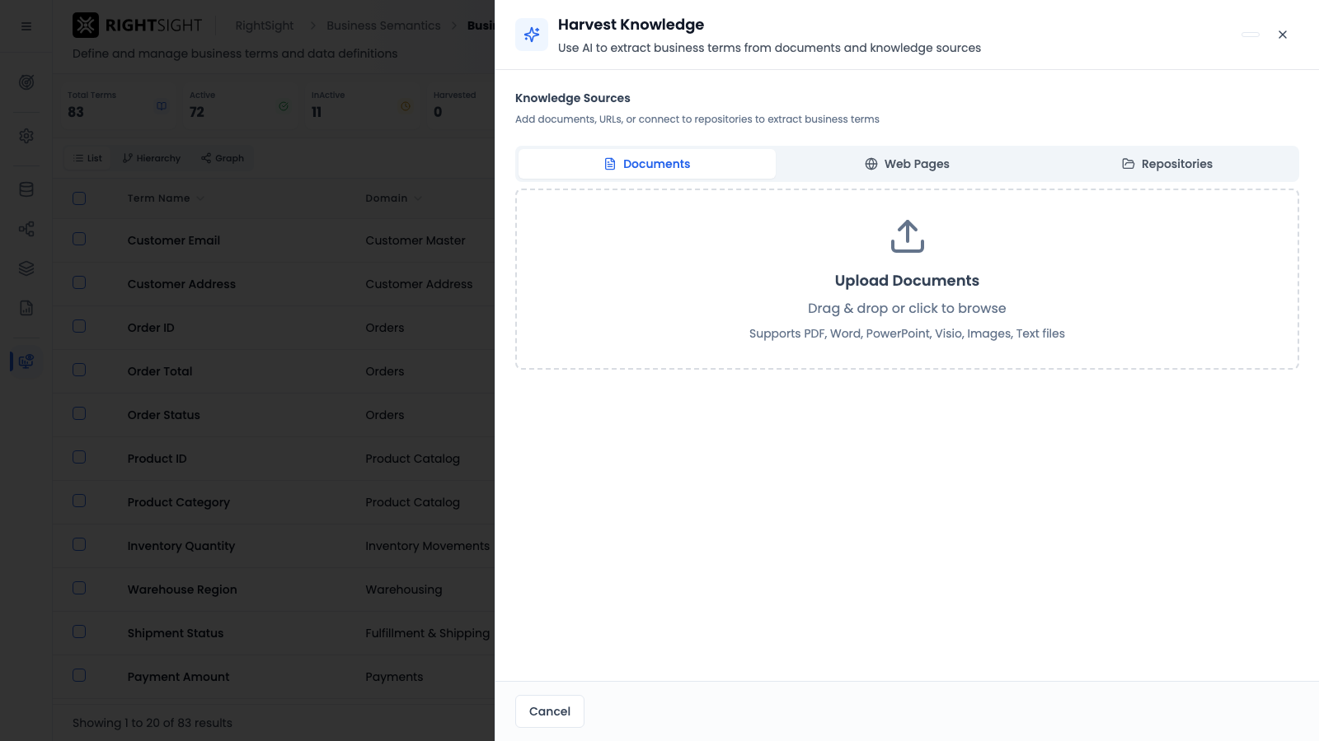Click the Product Category term name
This screenshot has width=1319, height=741.
(179, 502)
